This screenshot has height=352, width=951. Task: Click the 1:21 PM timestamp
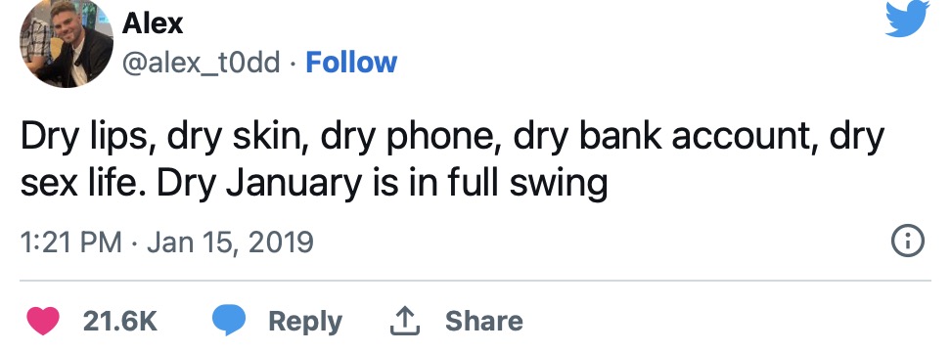click(x=71, y=242)
